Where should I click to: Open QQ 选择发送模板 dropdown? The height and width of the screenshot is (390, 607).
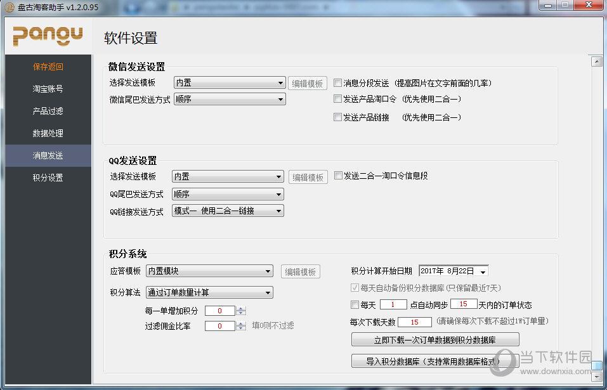coord(228,177)
